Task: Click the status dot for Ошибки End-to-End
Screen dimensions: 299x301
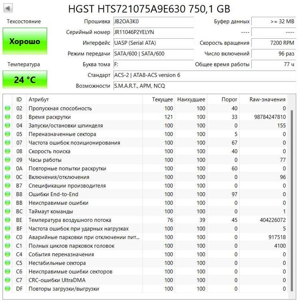Action: tap(7, 194)
